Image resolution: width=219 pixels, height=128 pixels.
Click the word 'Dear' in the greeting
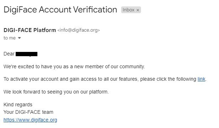(9, 54)
